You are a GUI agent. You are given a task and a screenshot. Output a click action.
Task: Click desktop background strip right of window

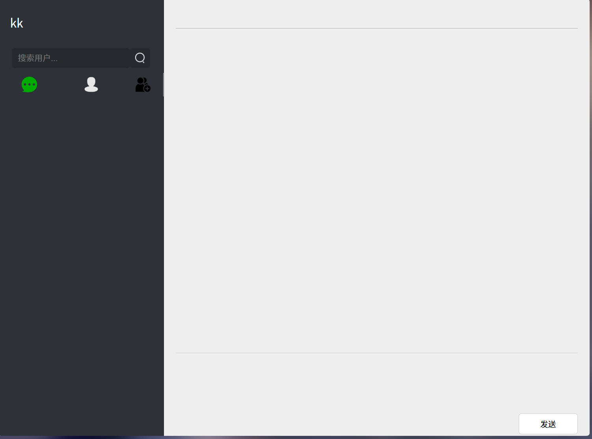[591, 217]
